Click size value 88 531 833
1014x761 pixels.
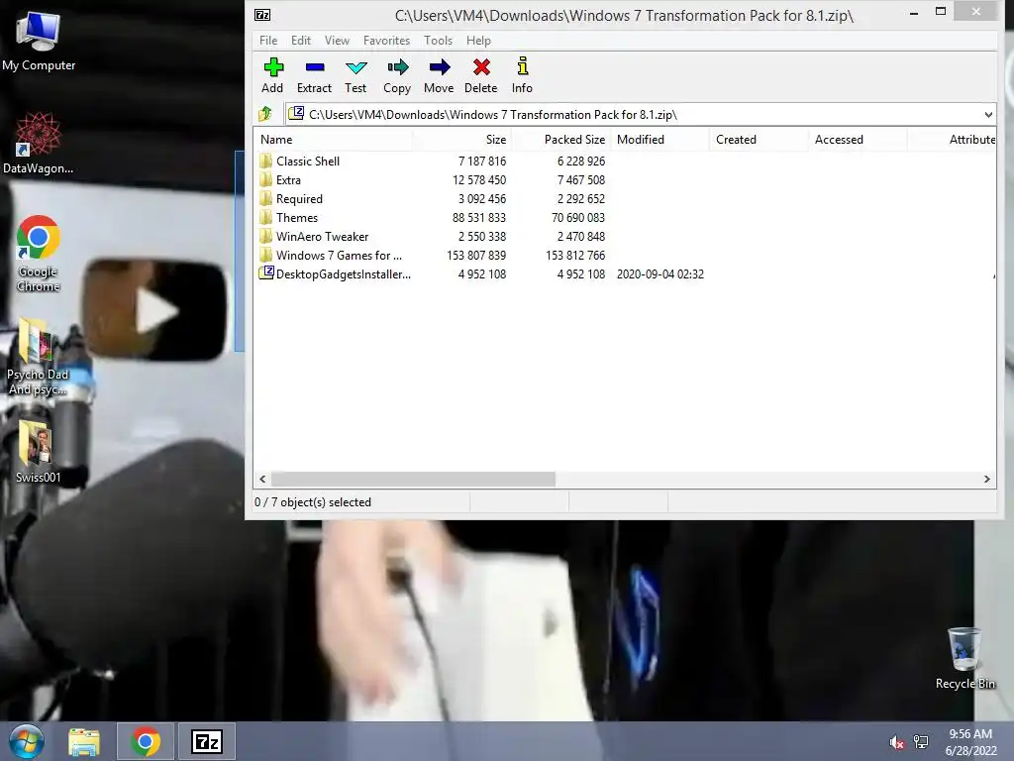479,217
